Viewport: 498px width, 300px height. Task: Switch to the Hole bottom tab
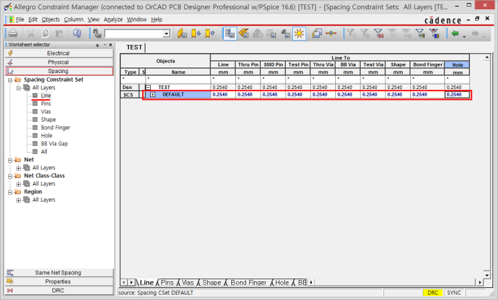282,283
